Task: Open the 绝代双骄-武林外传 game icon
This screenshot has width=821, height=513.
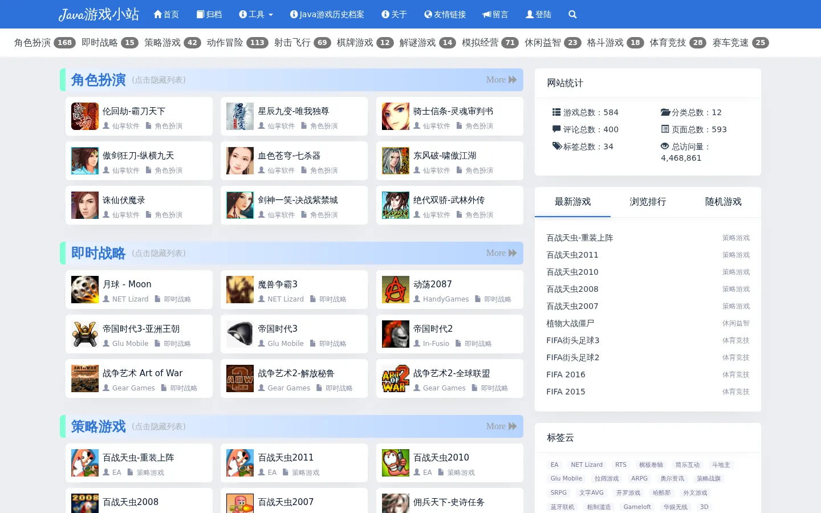Action: pos(396,205)
